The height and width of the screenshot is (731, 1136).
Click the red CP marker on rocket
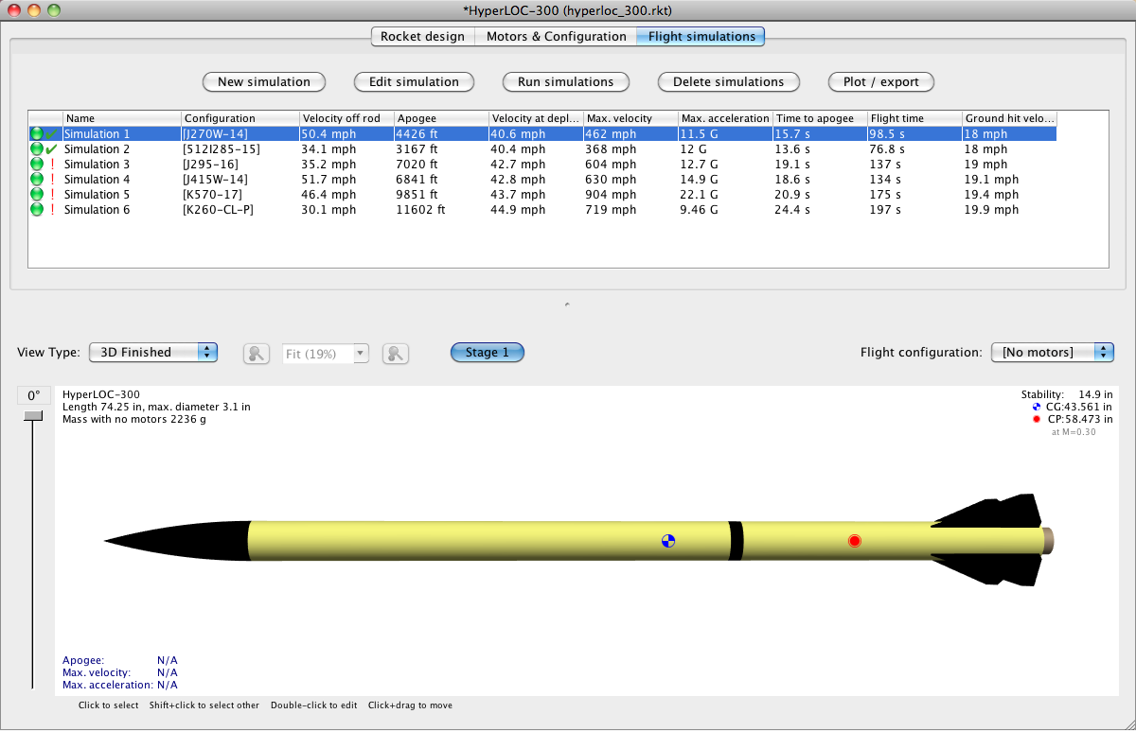pyautogui.click(x=855, y=541)
